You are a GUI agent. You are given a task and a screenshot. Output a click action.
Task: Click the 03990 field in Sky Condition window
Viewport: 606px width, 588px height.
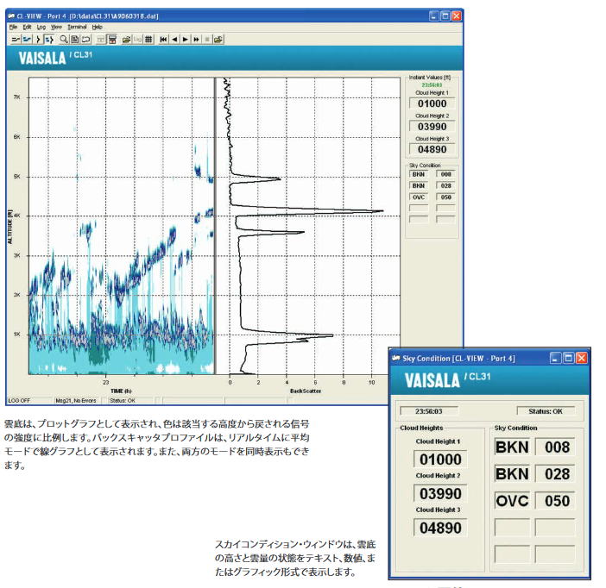pos(440,493)
